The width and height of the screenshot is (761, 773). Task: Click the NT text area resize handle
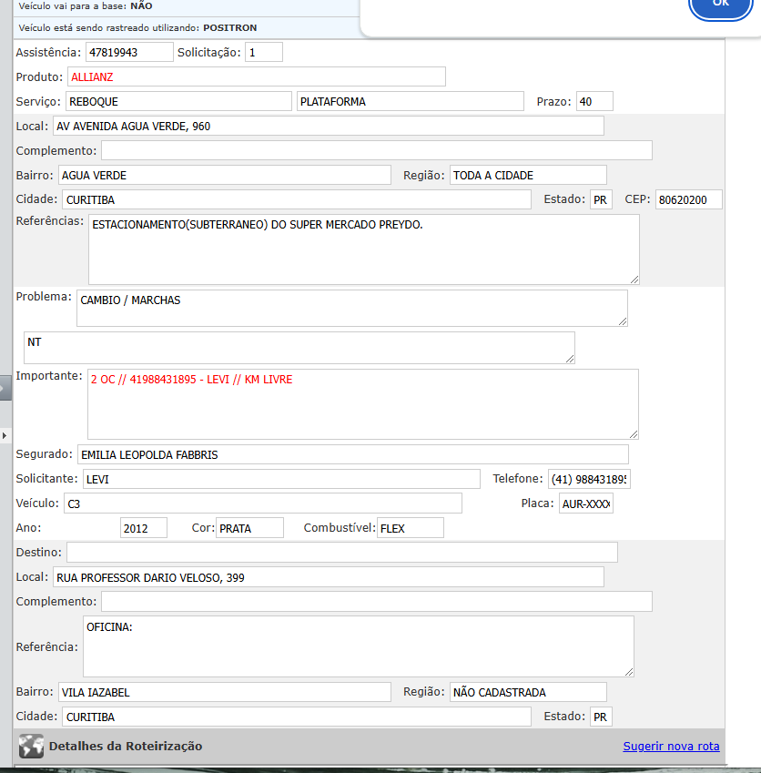coord(570,359)
